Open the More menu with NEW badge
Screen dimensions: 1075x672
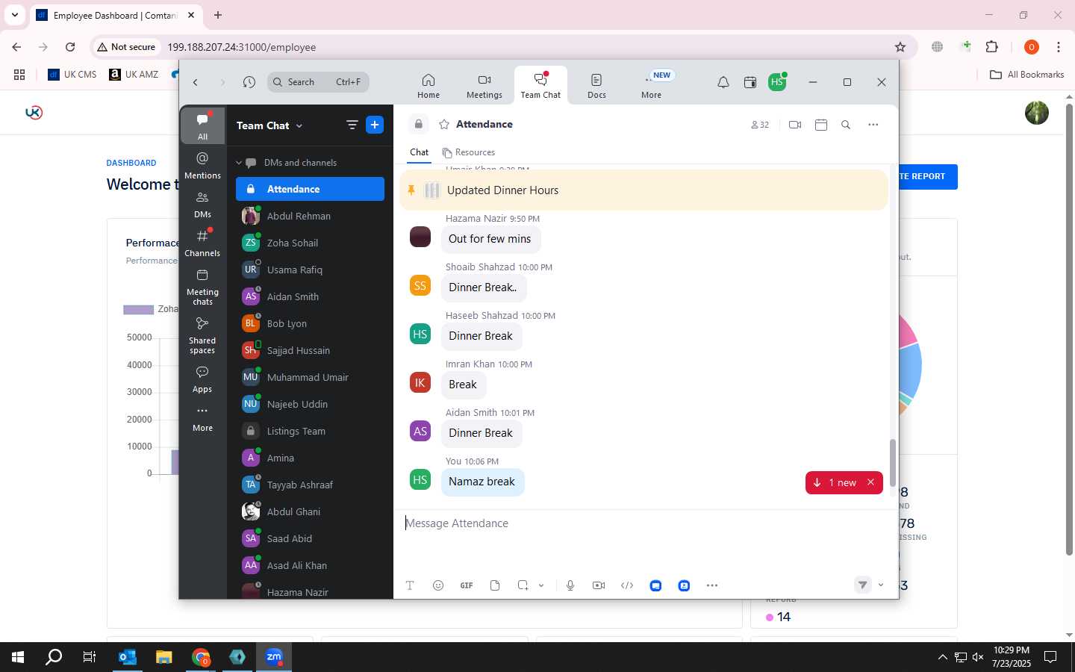point(652,86)
